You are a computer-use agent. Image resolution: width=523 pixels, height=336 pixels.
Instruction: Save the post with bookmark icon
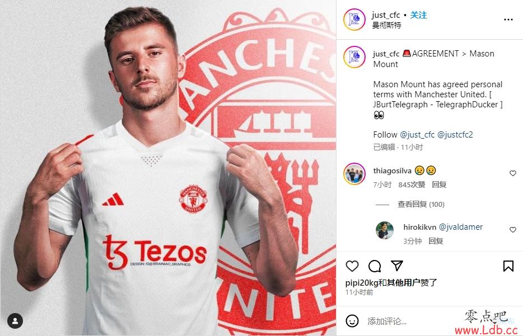point(508,266)
